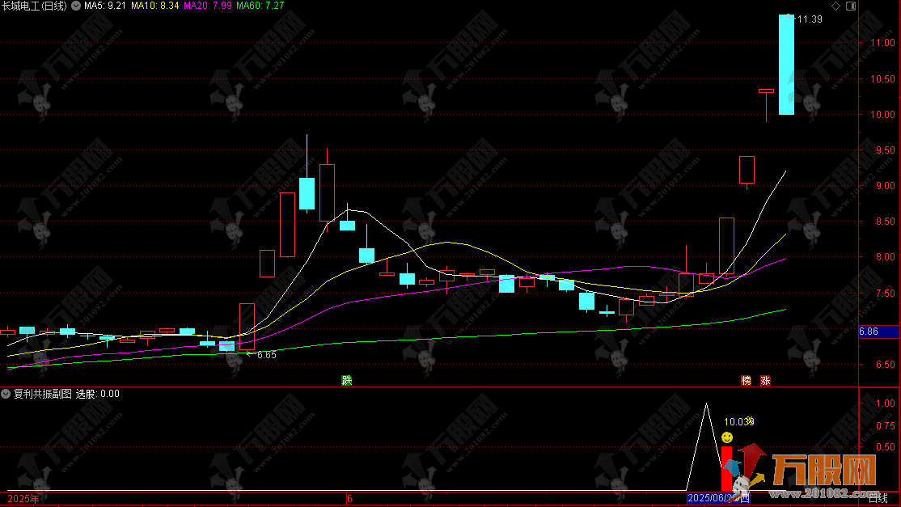Click the 复利共振副图 indicator name

(43, 394)
